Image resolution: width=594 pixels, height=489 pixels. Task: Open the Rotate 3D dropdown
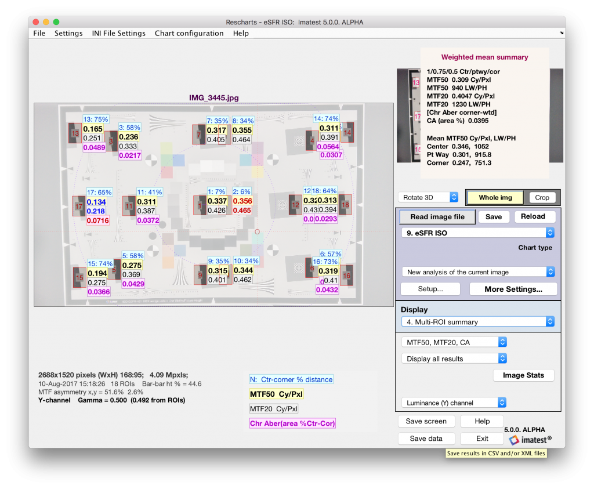point(428,197)
